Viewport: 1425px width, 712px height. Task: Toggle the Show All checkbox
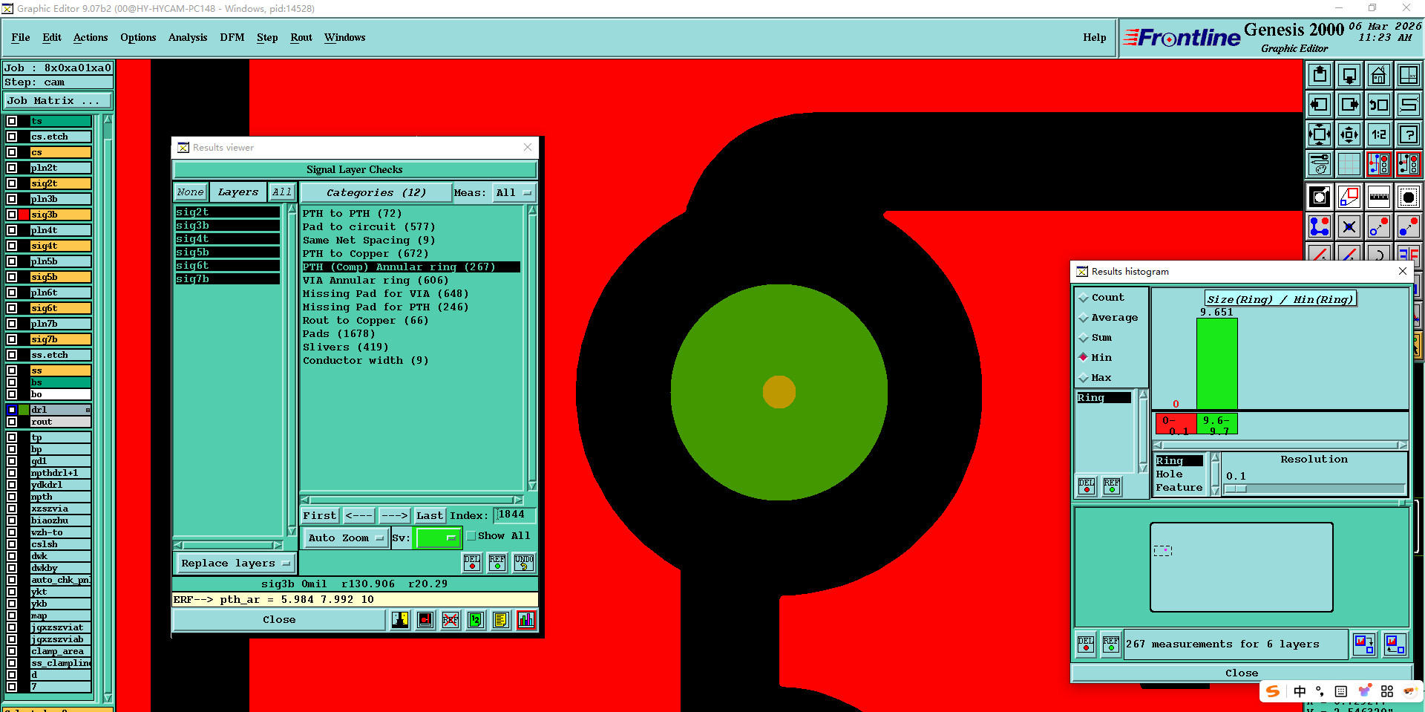[471, 536]
